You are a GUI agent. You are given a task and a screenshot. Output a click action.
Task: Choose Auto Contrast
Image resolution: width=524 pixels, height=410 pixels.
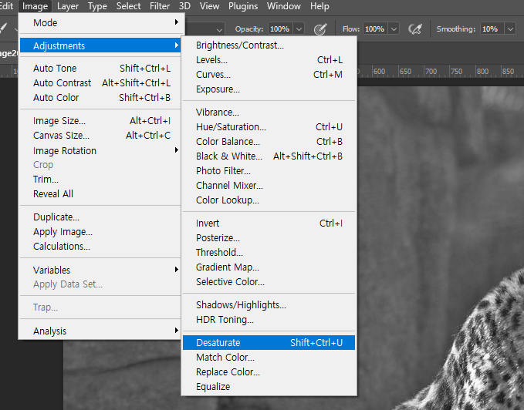100,82
